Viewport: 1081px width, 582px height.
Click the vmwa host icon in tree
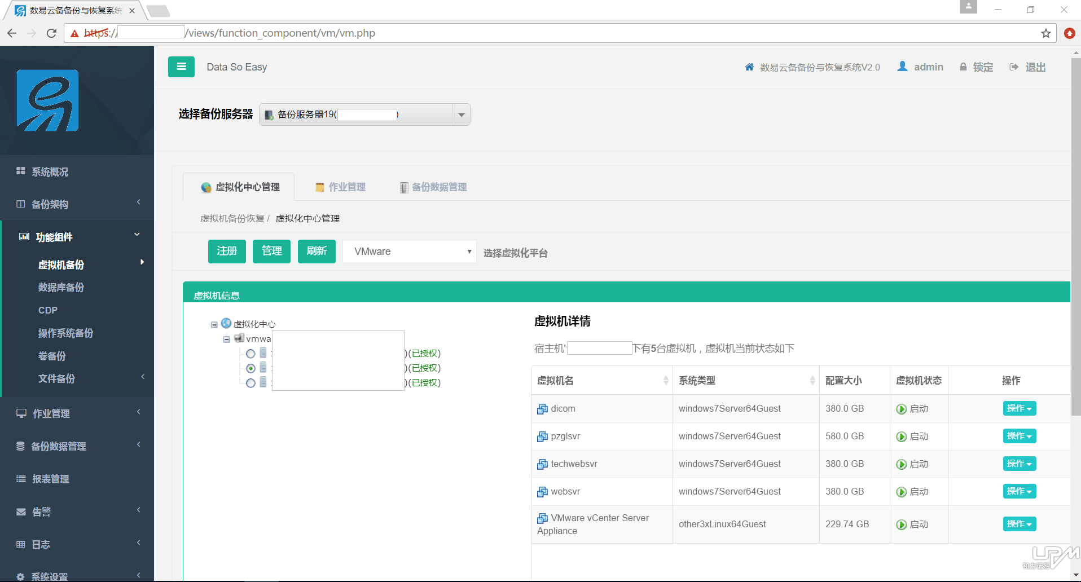(x=239, y=338)
